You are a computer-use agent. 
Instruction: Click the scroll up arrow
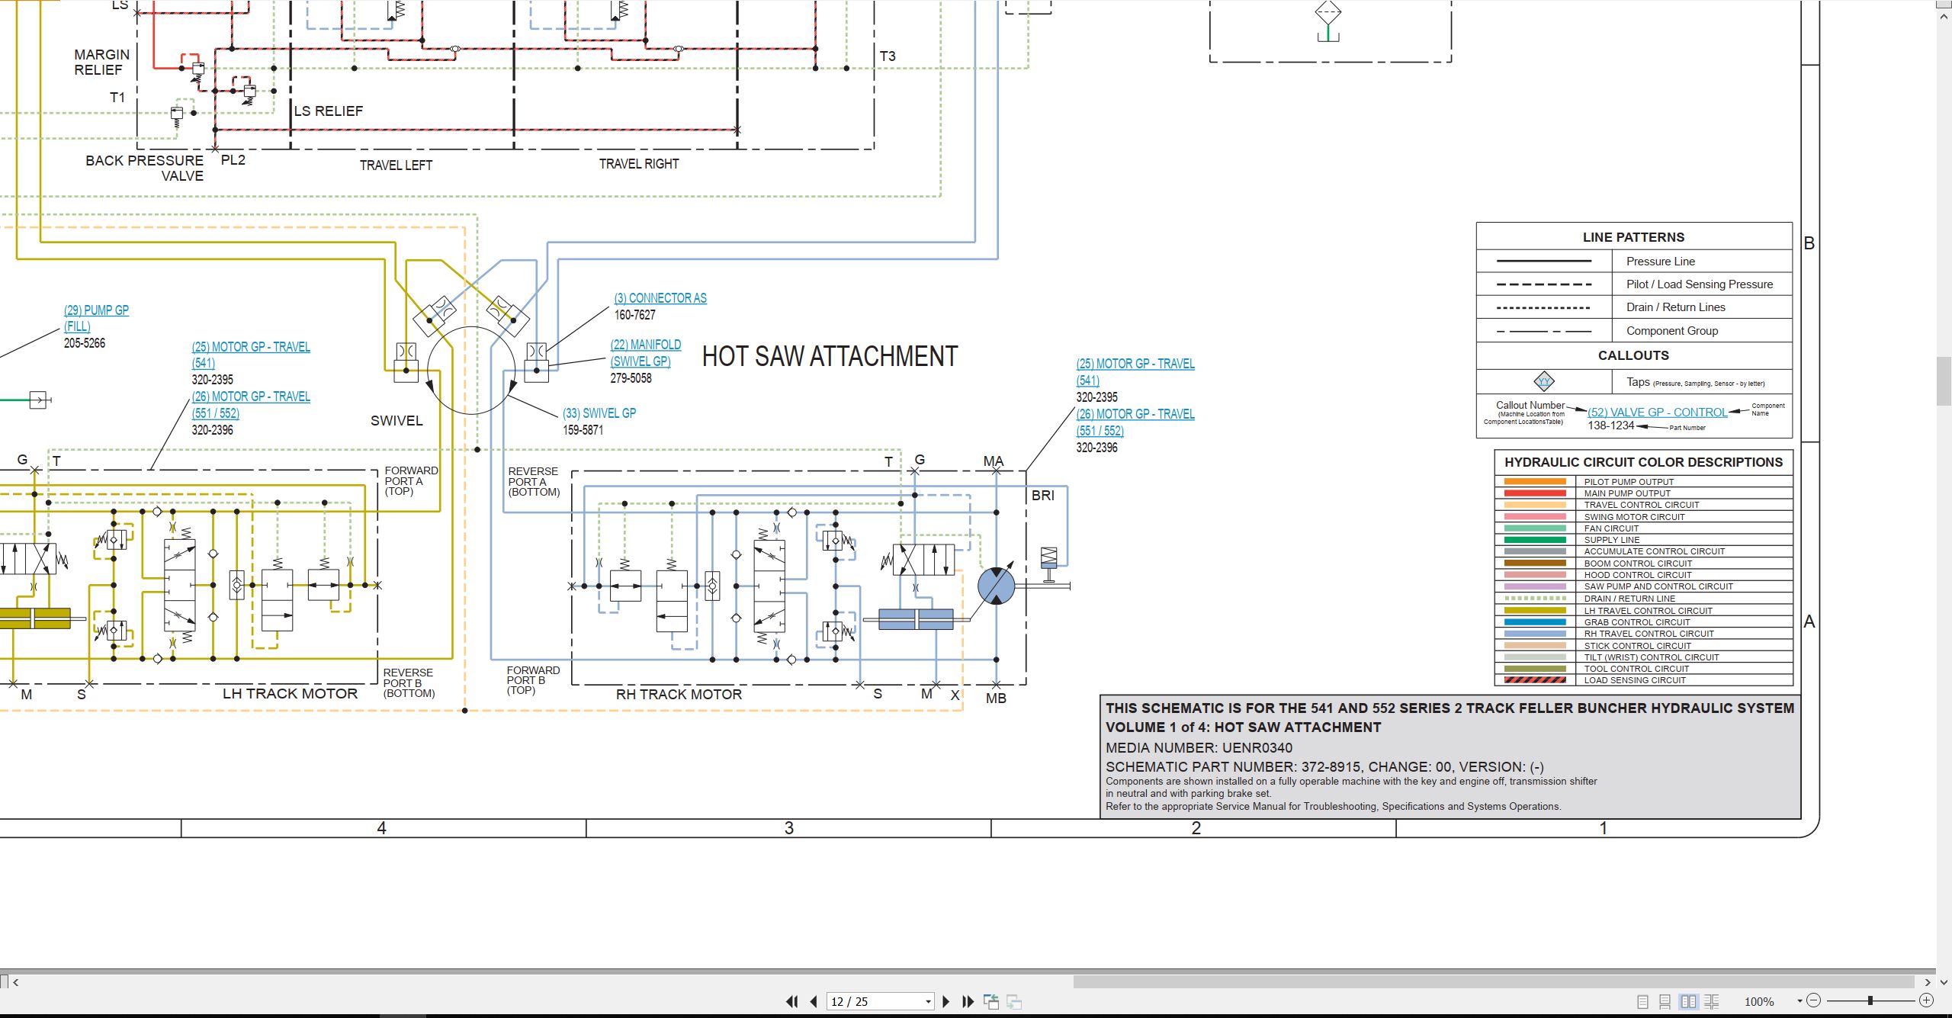tap(1944, 15)
